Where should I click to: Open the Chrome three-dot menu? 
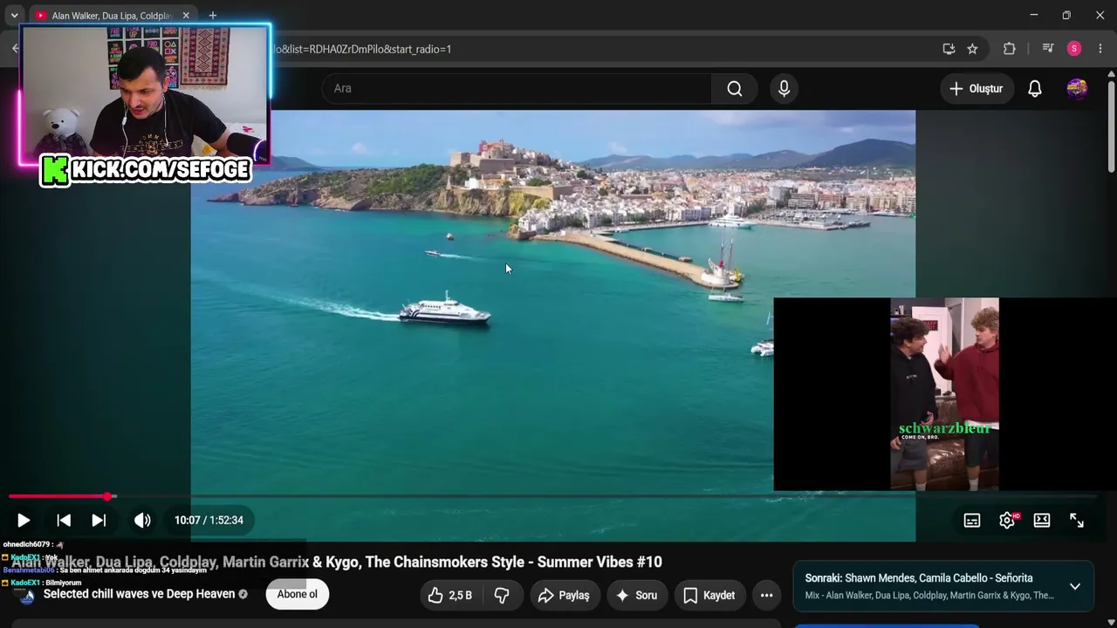(1100, 49)
